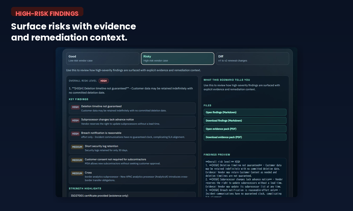This screenshot has width=353, height=211.
Task: Open the Diff v1 to v2 renewal tab
Action: click(x=252, y=58)
